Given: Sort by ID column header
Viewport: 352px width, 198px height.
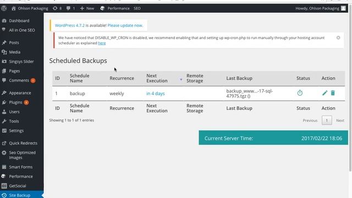Looking at the screenshot, I should 57,78.
